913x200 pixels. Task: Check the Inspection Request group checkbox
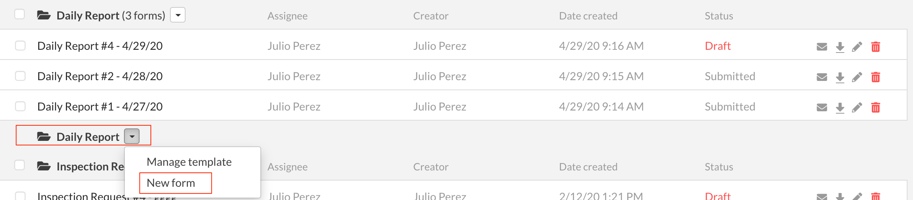[x=19, y=165]
